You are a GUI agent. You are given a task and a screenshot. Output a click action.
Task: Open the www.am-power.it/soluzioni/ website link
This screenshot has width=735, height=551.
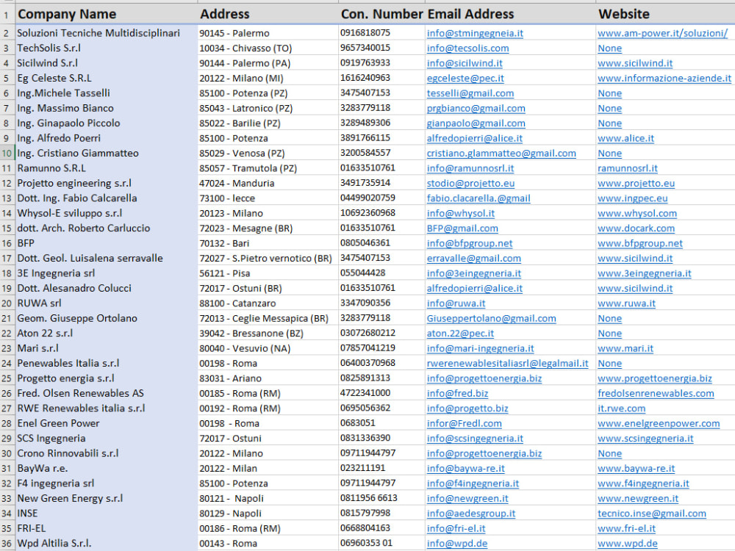(x=662, y=33)
